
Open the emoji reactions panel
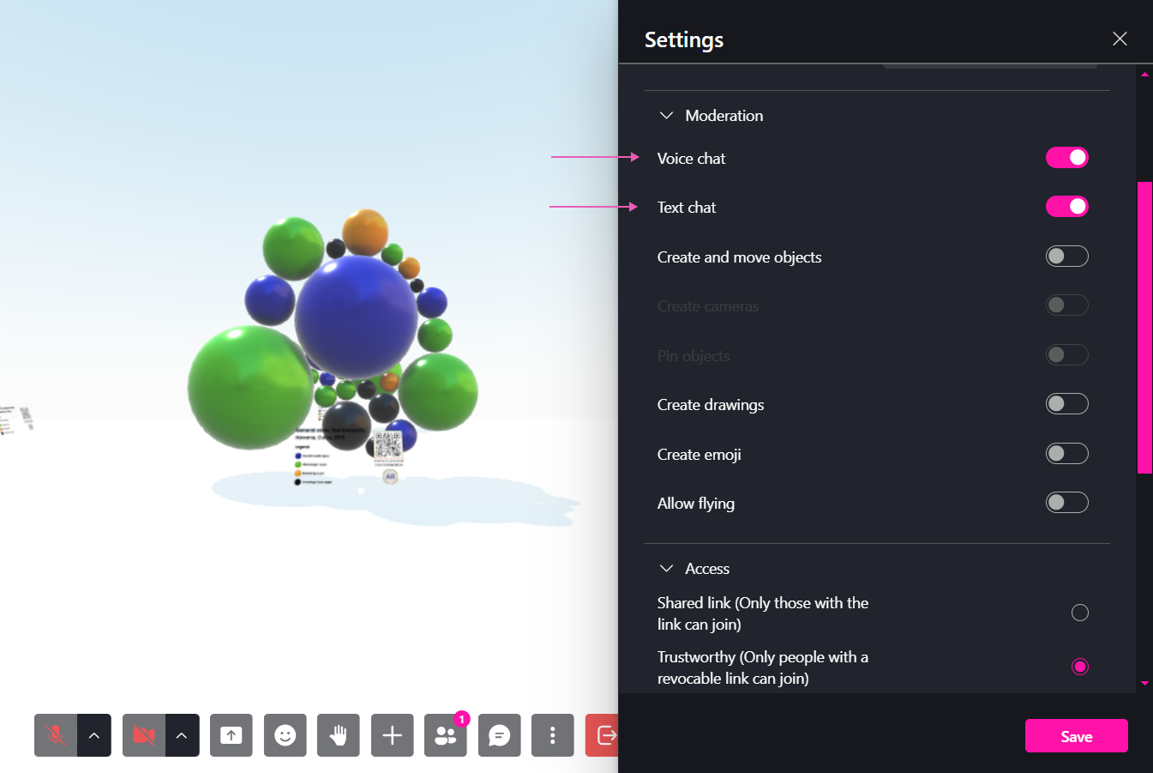(x=285, y=735)
